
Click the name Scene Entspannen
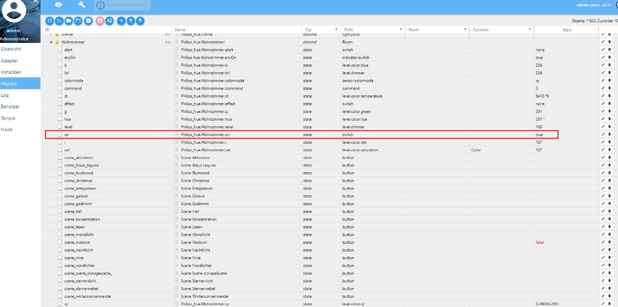(x=196, y=188)
